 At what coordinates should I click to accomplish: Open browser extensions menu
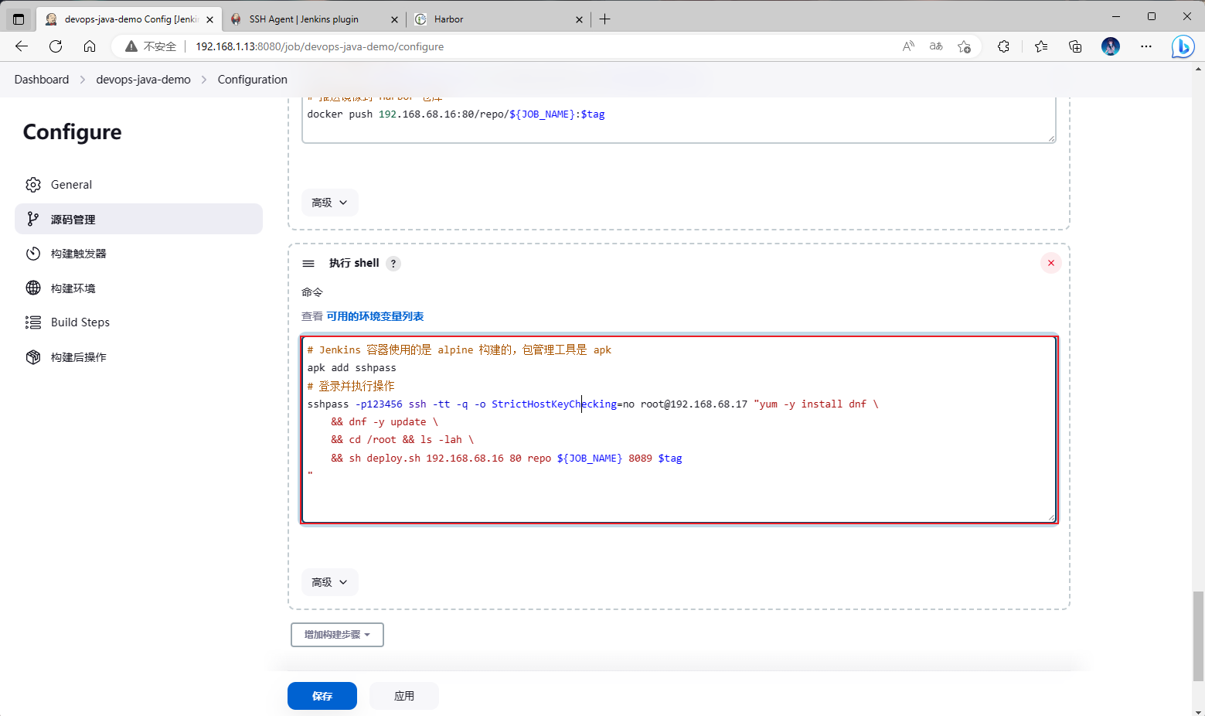tap(1003, 46)
